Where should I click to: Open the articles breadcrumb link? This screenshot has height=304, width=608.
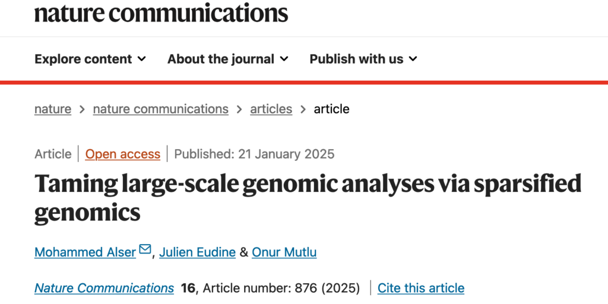click(271, 109)
